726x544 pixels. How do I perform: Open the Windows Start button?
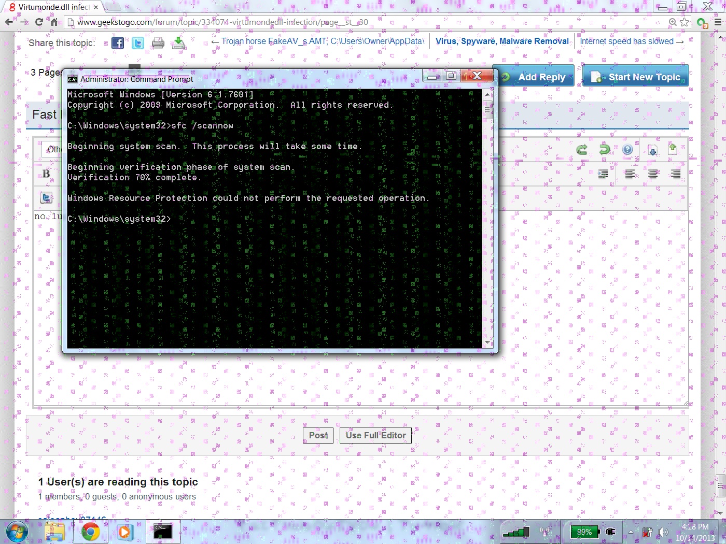[17, 532]
